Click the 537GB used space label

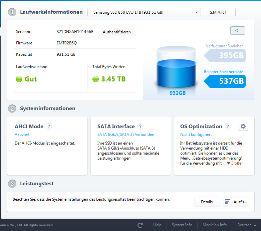click(225, 81)
